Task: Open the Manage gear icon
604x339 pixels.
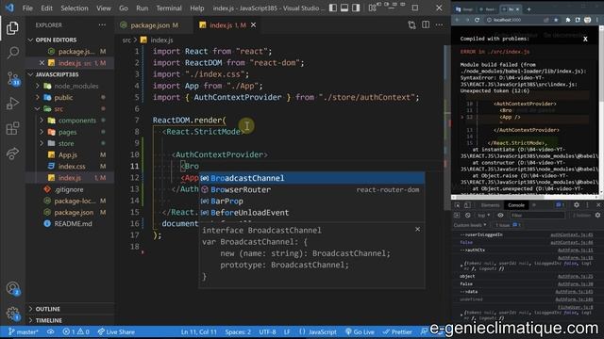Action: point(12,314)
